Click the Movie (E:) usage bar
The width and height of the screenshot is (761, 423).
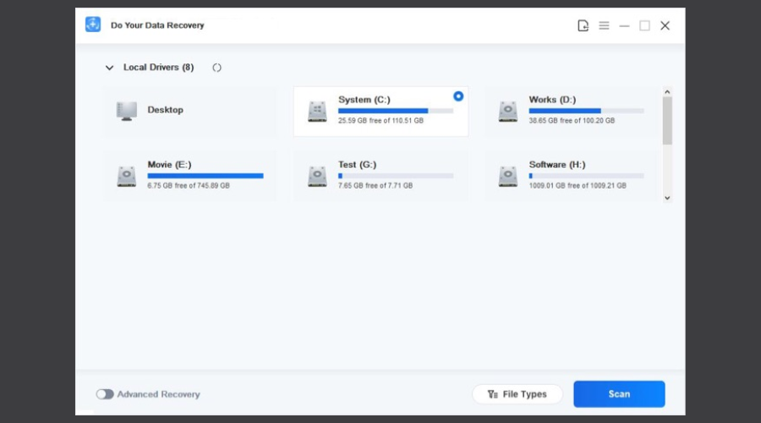point(205,176)
